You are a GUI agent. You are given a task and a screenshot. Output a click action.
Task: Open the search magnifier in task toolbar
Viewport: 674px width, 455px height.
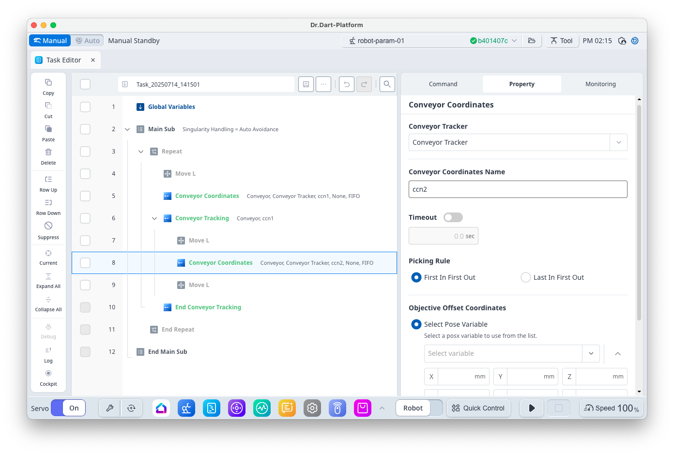pos(387,84)
